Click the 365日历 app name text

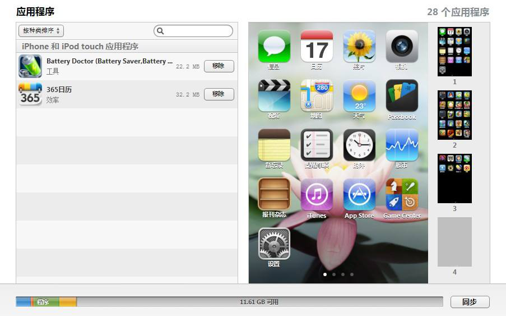59,89
